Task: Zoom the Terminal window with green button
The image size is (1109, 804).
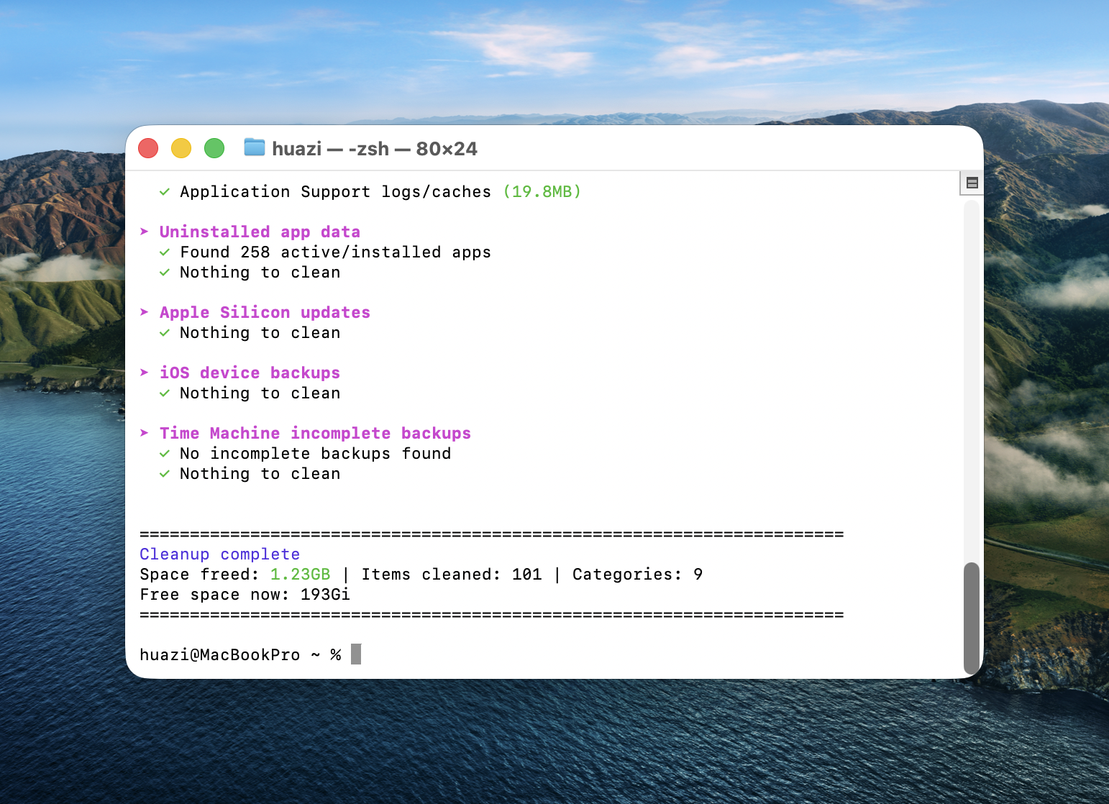Action: pos(214,148)
